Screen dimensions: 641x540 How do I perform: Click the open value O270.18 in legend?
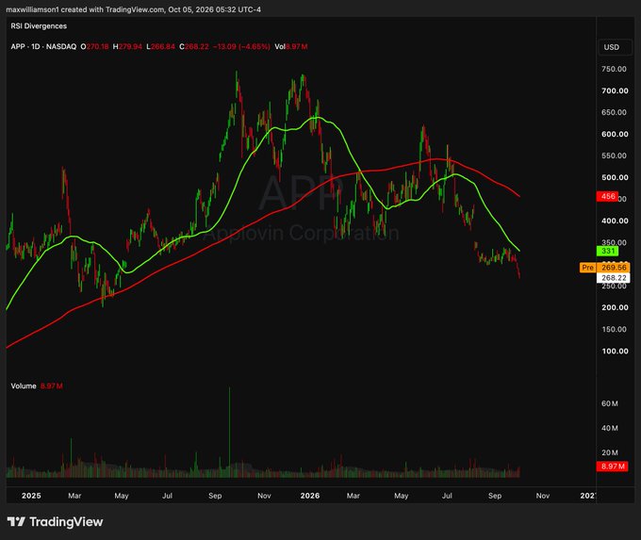(94, 46)
